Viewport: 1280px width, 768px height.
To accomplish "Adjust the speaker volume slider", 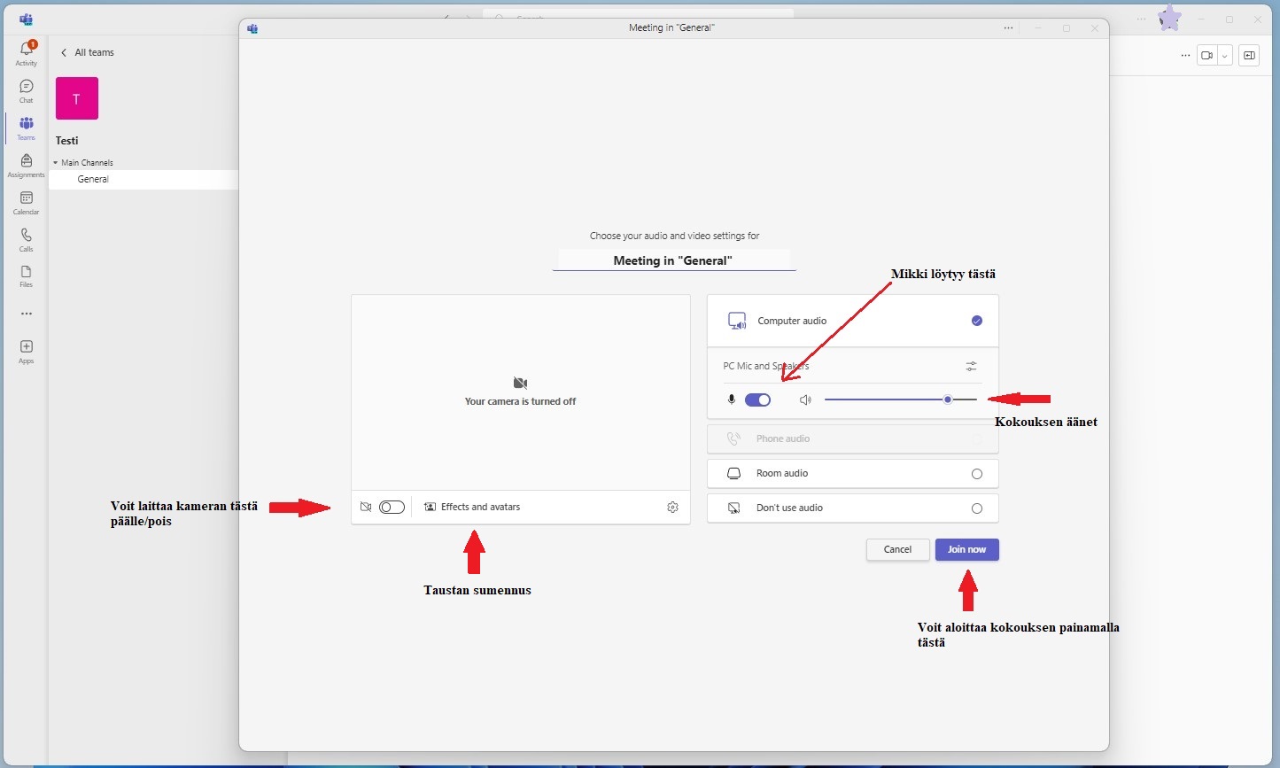I will click(947, 400).
